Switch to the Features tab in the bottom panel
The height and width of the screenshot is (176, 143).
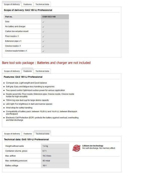point(28,134)
